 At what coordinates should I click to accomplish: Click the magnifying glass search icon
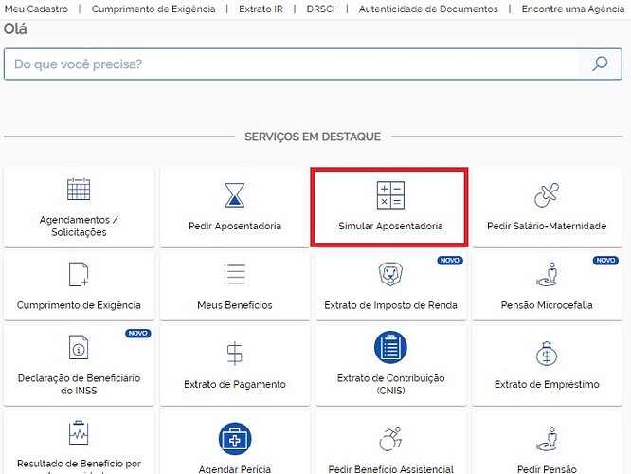coord(599,64)
